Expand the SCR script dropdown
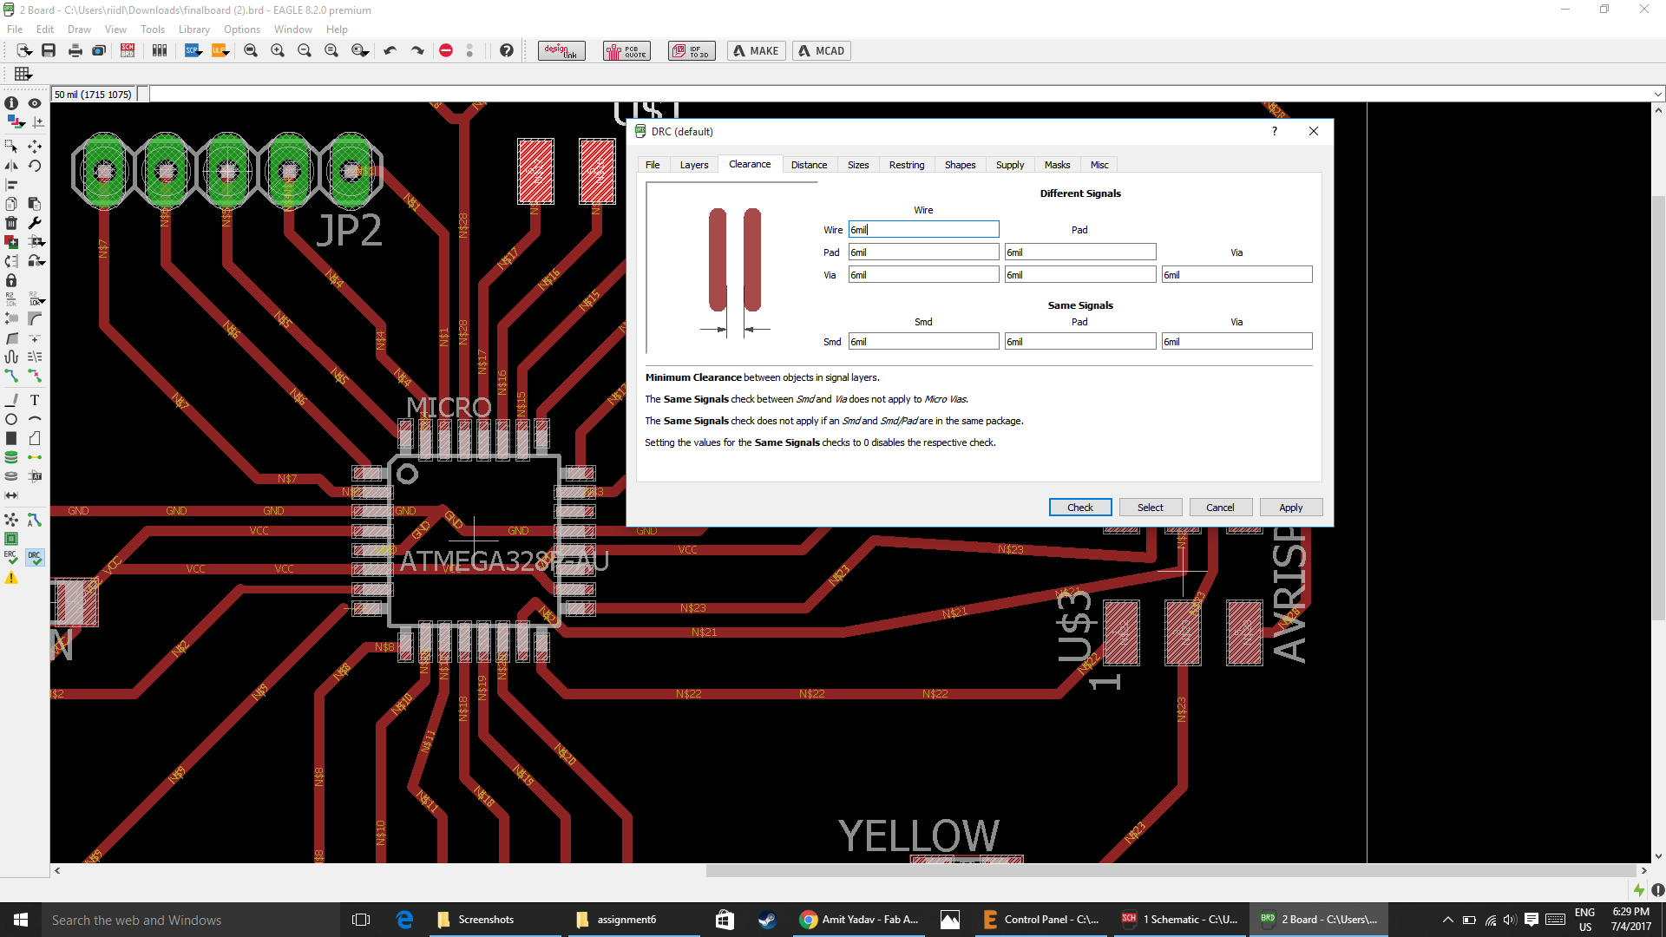1666x937 pixels. click(200, 54)
